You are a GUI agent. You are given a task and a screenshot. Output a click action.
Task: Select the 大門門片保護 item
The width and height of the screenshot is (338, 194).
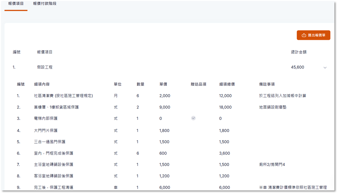[46, 131]
